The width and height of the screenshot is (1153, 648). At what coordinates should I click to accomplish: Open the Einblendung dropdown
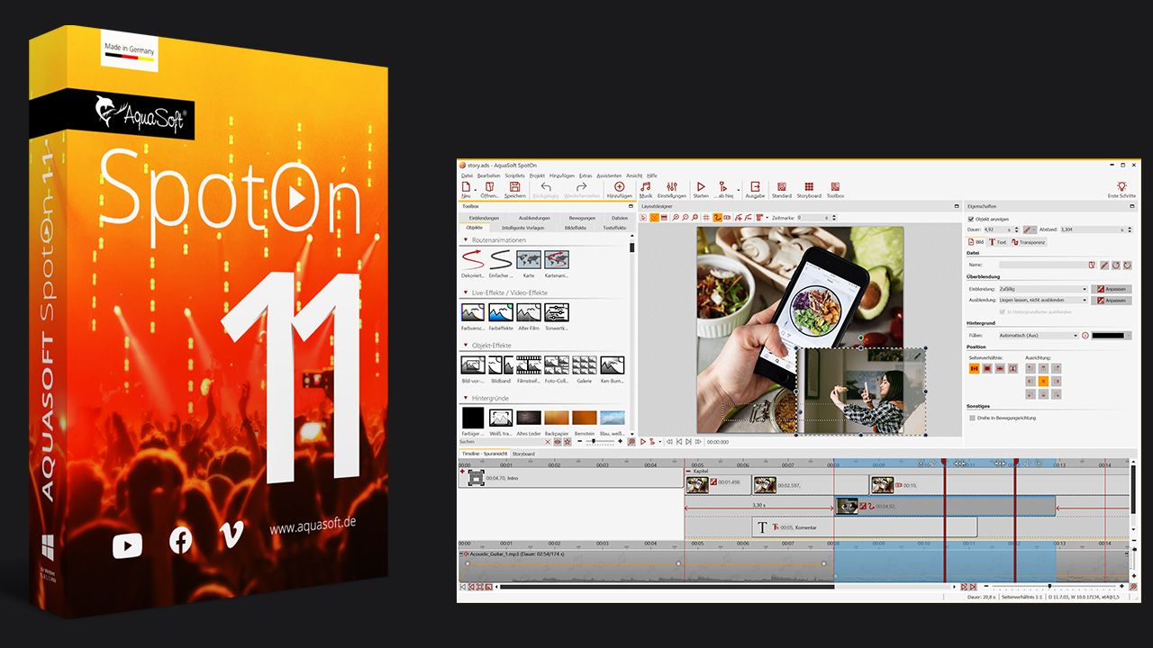click(x=1042, y=289)
